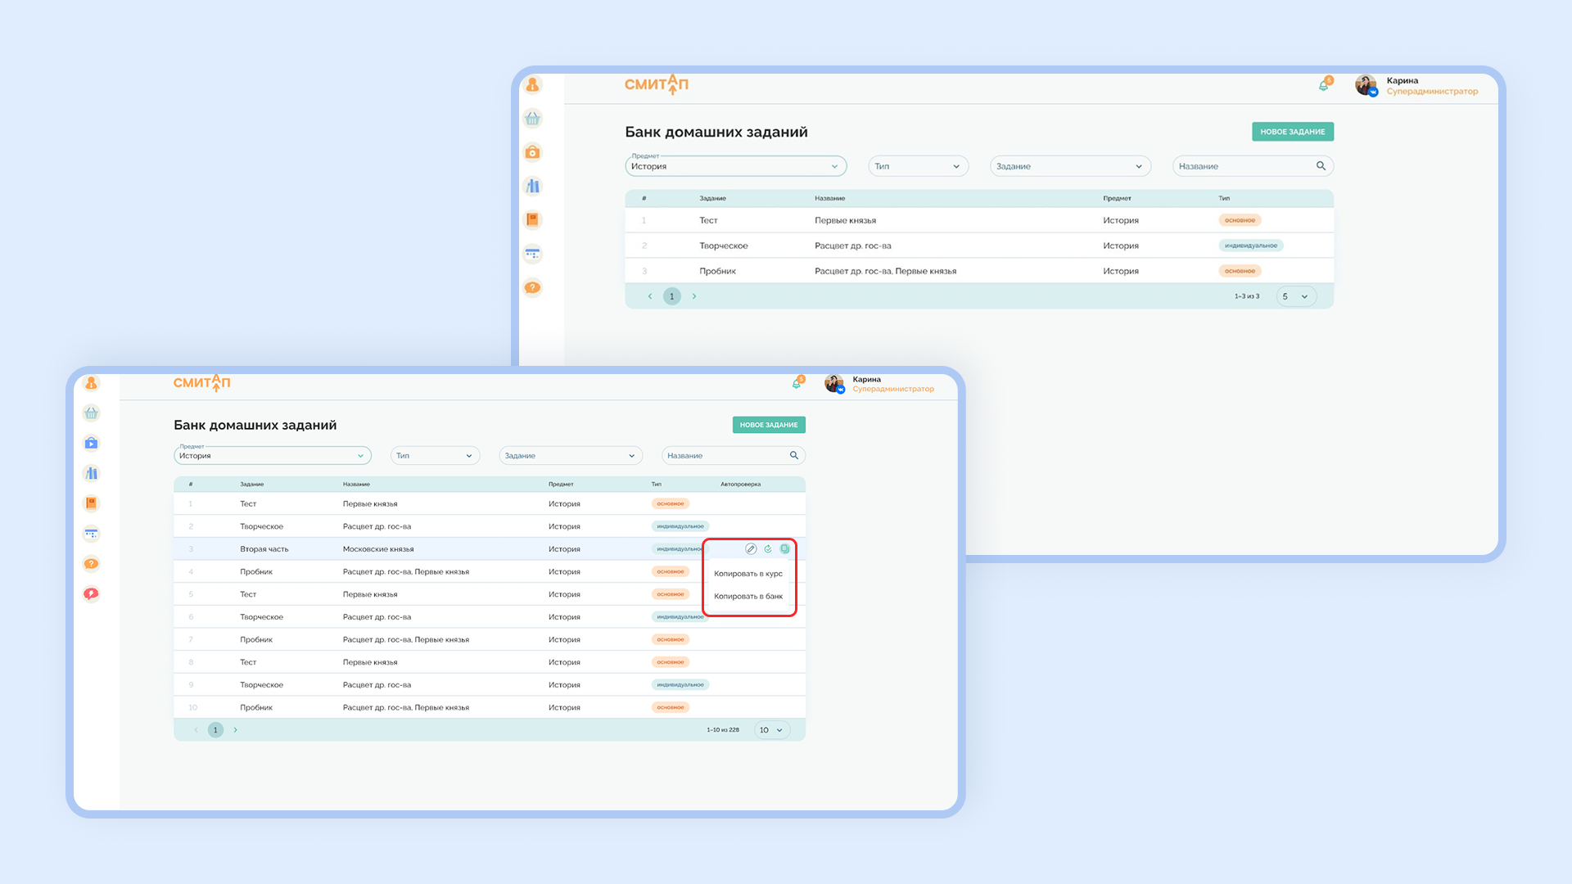Click the pencil edit icon on Вторая часть row
1572x884 pixels.
[x=751, y=549]
